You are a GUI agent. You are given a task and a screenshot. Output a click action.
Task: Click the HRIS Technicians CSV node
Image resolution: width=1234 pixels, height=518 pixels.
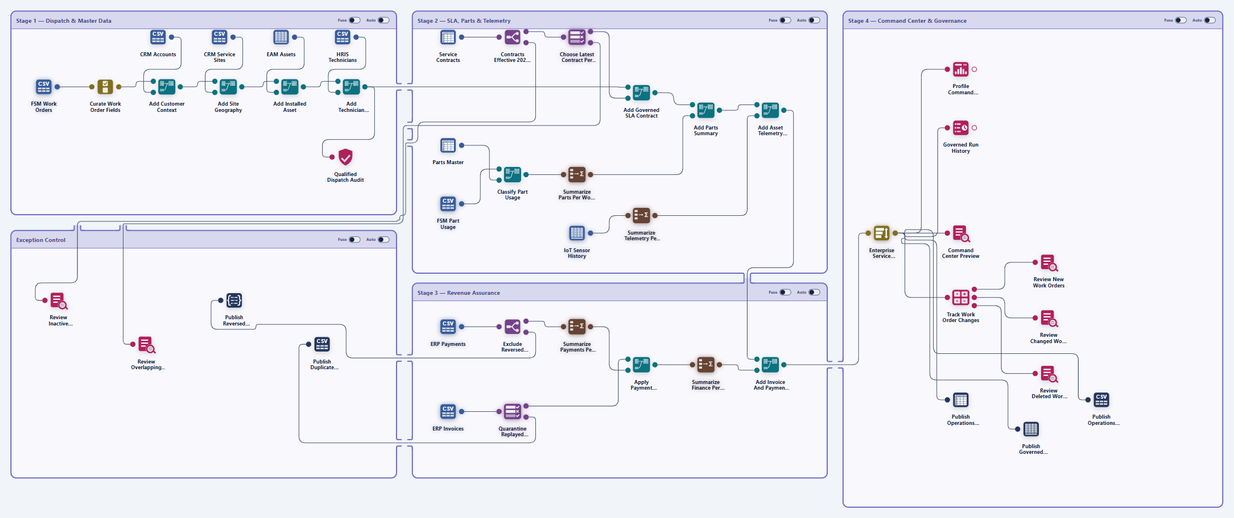342,37
